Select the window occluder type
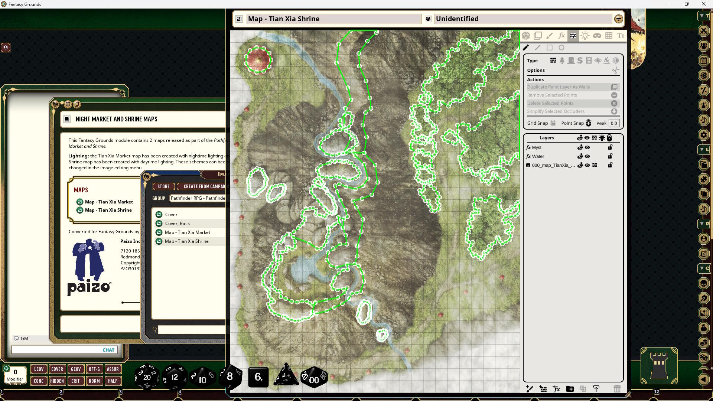713x401 pixels. point(589,61)
